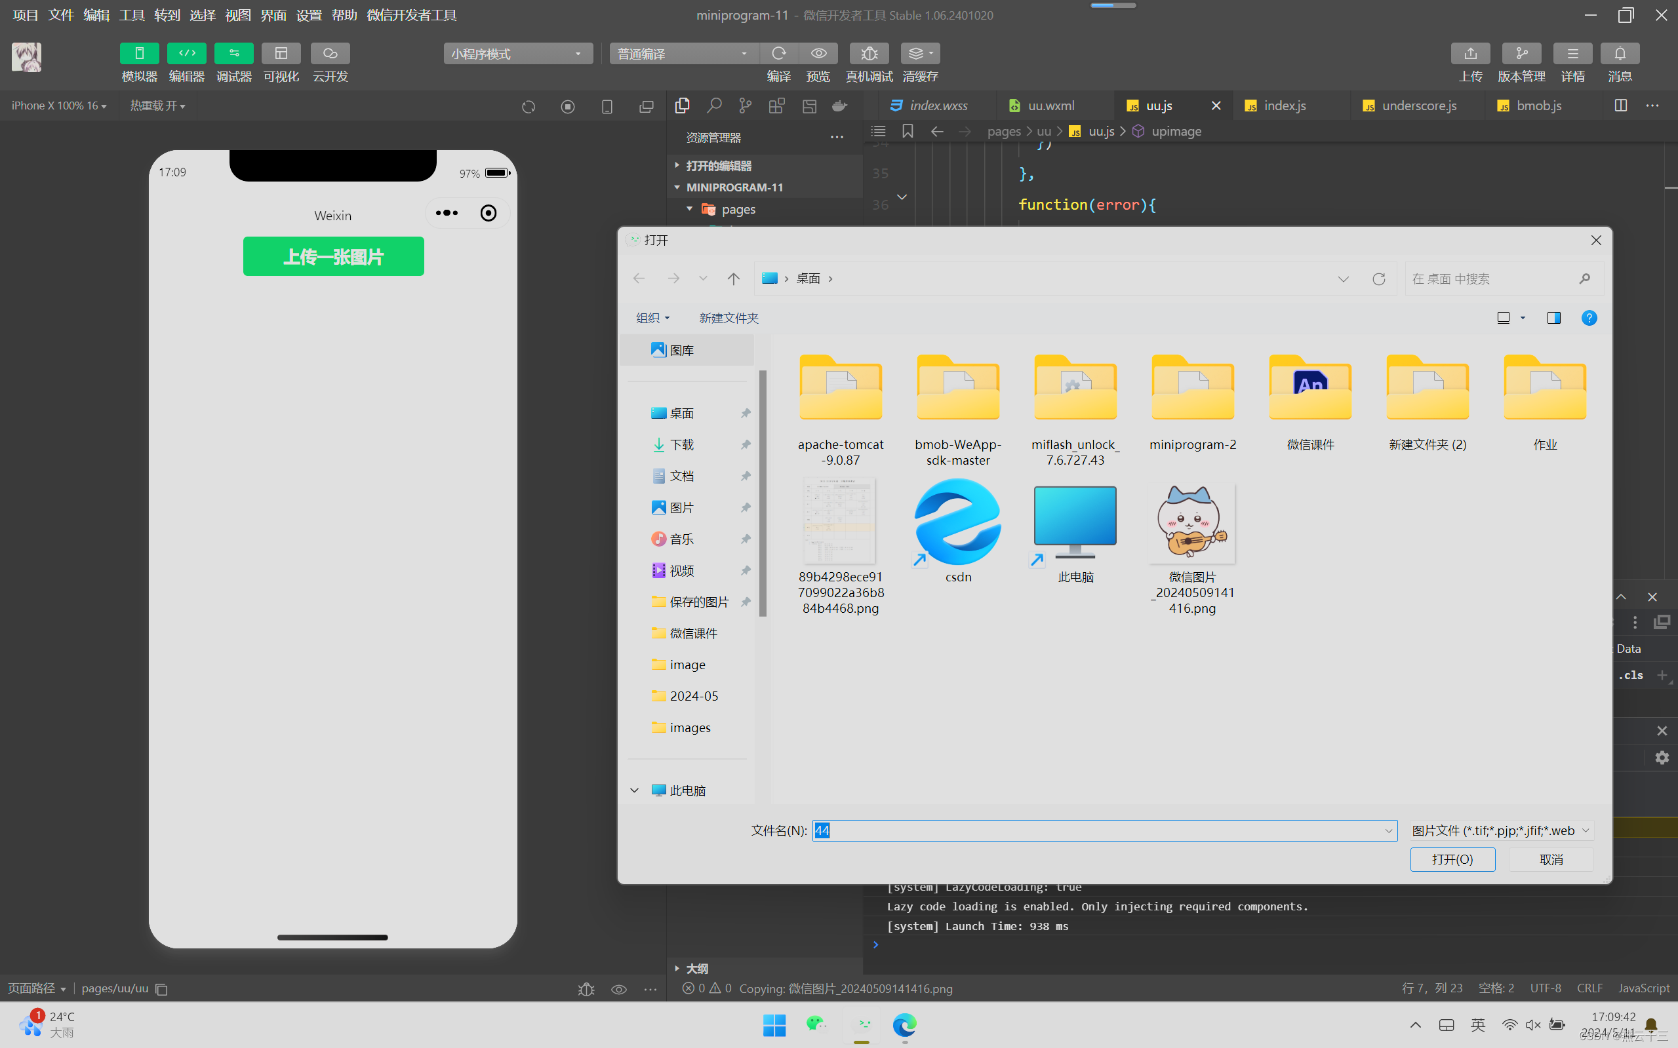Click the 上传一张图片 button in the simulator
Screen dimensions: 1678x1048
click(x=334, y=256)
